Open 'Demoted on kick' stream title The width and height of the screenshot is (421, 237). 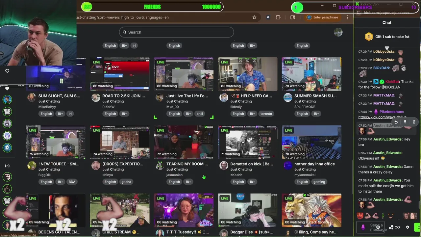252,164
